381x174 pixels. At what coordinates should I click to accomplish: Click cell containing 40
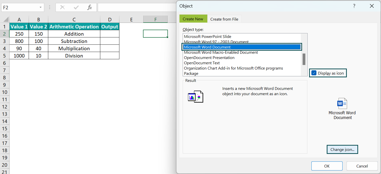tap(38, 48)
